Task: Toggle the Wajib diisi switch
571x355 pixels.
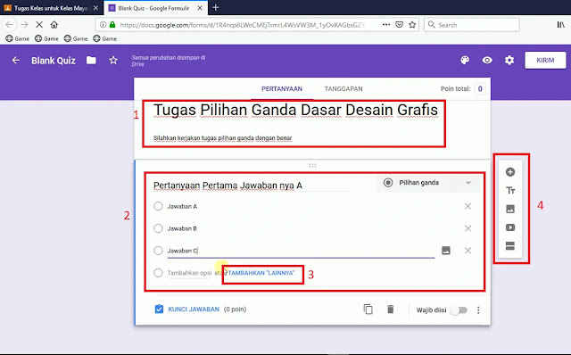Action: coord(459,310)
